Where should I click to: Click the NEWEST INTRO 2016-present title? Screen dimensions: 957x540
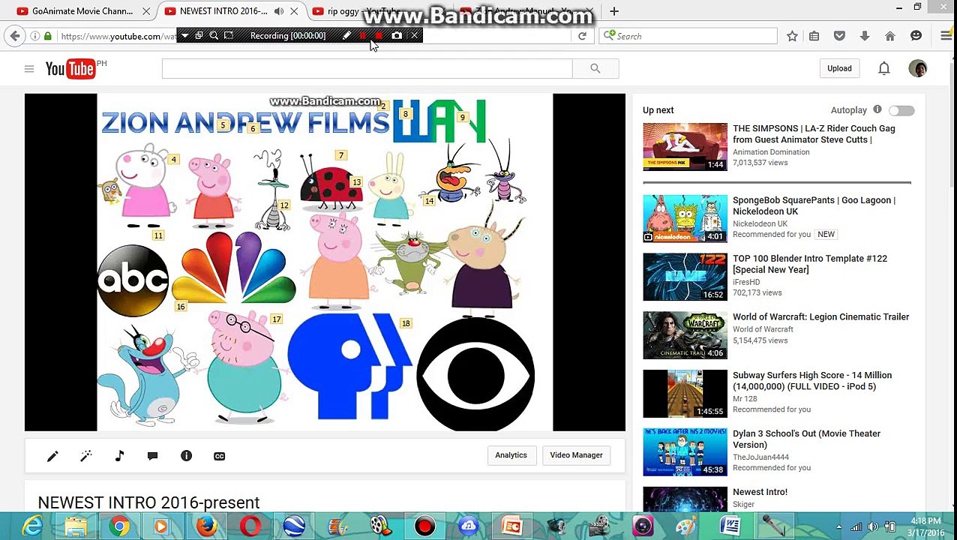click(148, 502)
